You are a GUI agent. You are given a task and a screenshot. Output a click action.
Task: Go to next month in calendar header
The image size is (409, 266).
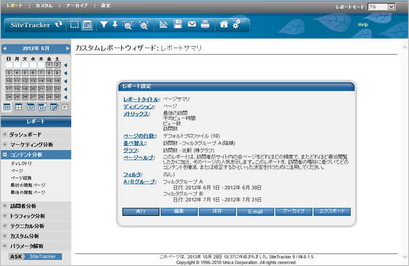pos(68,48)
